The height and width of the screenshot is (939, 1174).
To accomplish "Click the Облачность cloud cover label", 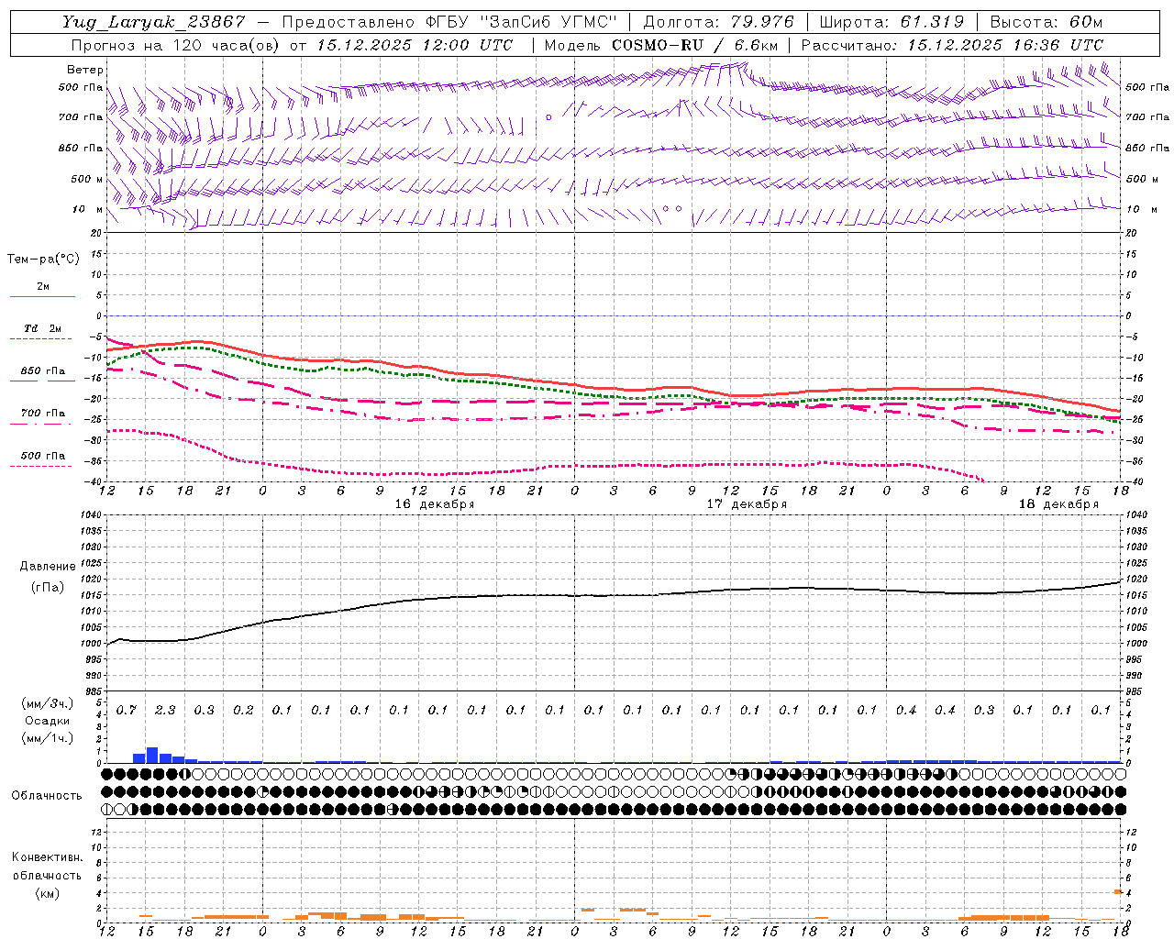I will (x=47, y=795).
